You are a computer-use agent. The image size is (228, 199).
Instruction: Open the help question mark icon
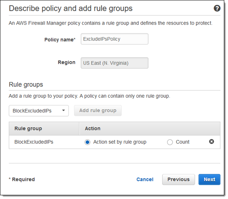tap(217, 8)
